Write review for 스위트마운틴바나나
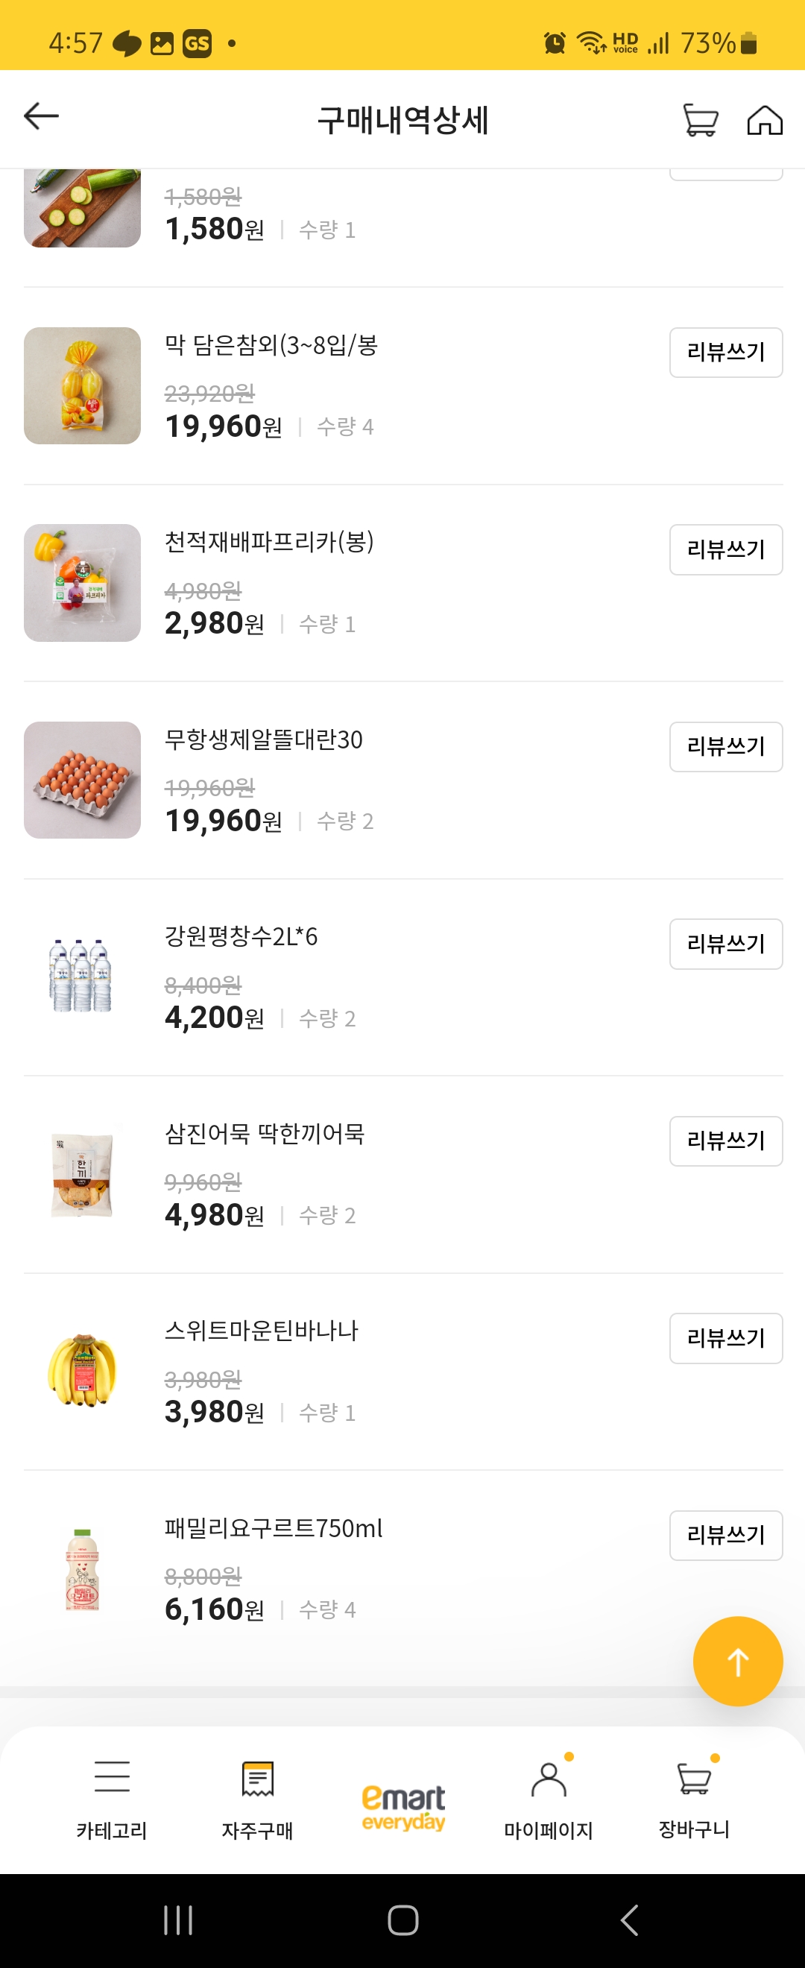805x1968 pixels. coord(725,1338)
